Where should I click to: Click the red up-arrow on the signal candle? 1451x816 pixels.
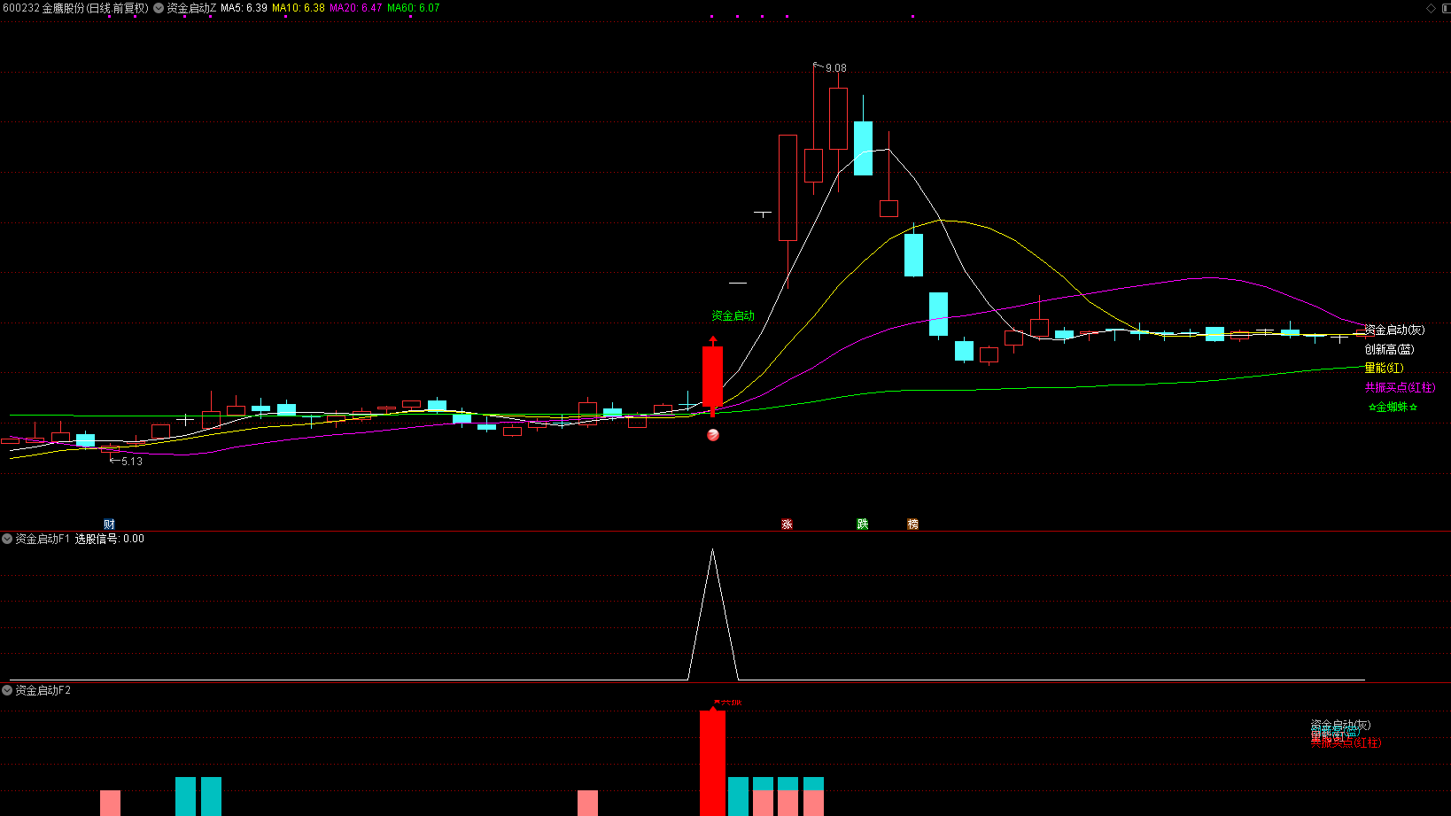click(x=713, y=340)
